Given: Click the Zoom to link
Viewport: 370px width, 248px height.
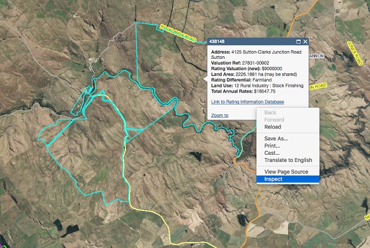Looking at the screenshot, I should (x=219, y=115).
